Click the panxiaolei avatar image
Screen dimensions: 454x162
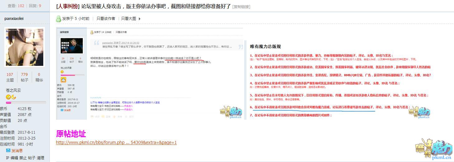tap(25, 47)
